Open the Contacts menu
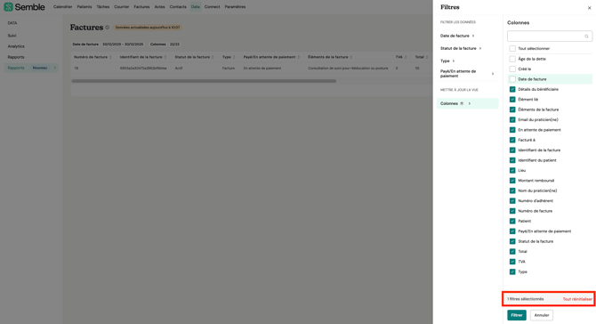Image resolution: width=596 pixels, height=324 pixels. pyautogui.click(x=178, y=7)
